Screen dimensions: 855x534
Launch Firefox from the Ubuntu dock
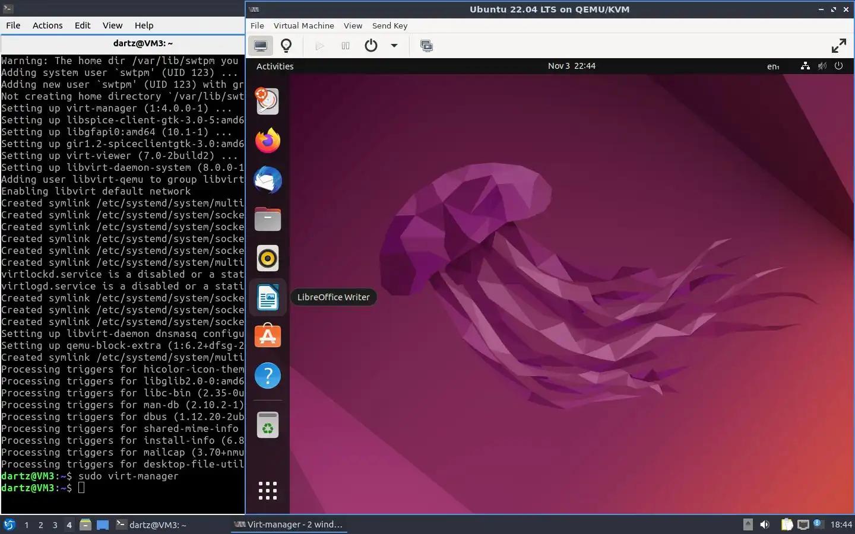point(268,141)
